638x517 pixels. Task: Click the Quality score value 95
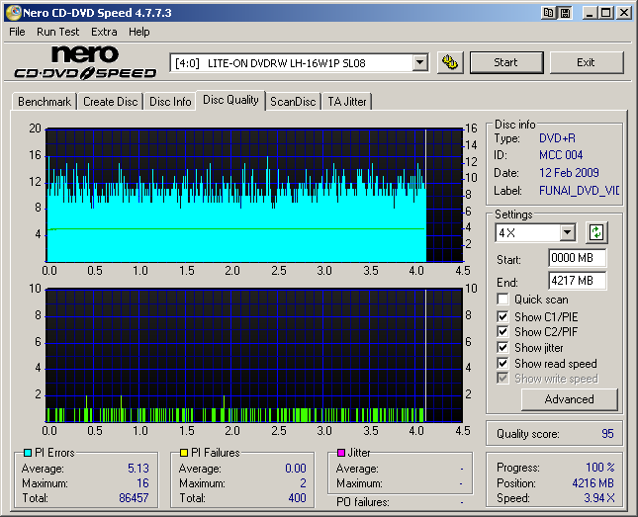[607, 434]
